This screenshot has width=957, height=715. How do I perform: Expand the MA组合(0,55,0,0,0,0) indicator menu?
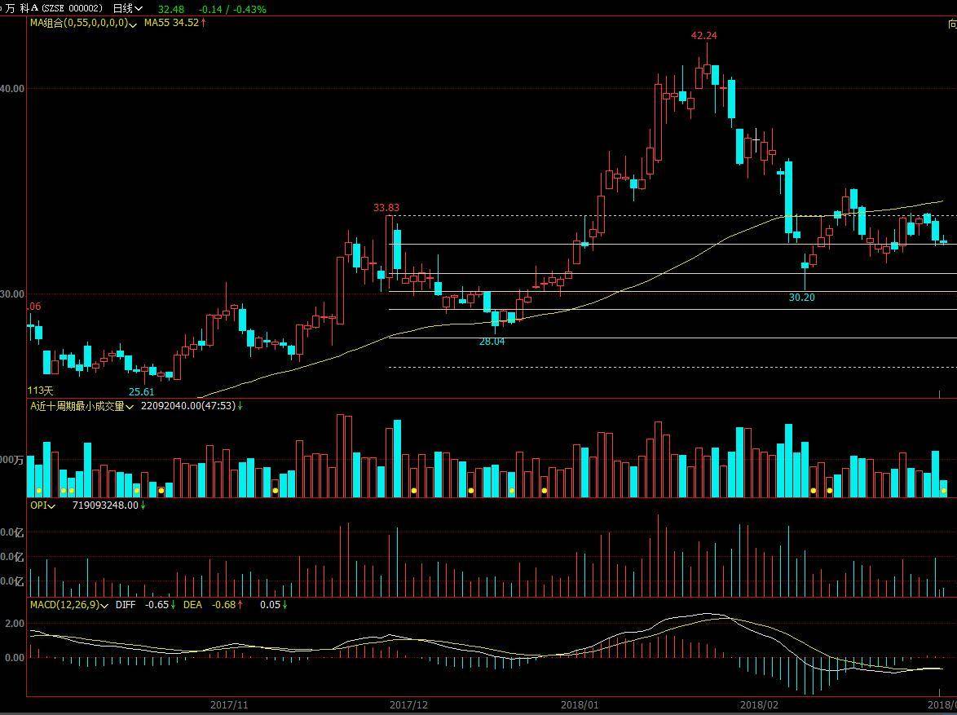pos(84,23)
